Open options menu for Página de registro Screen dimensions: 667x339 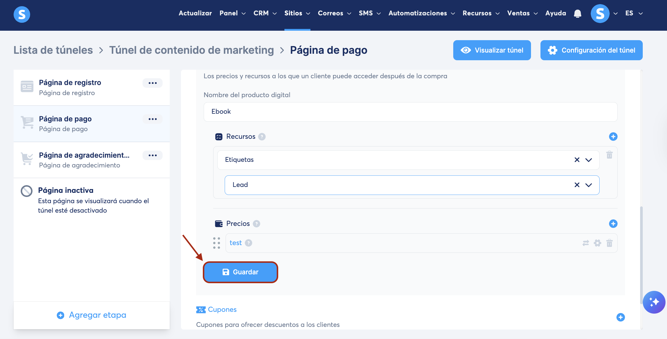(153, 83)
